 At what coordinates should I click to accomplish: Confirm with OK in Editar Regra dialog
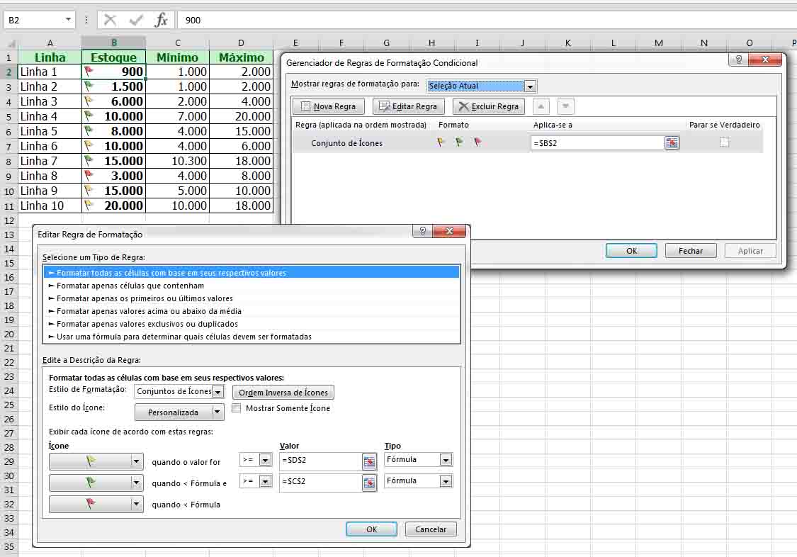371,529
